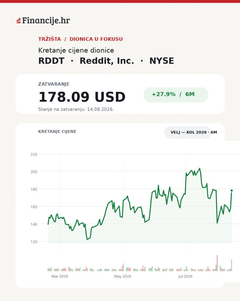Select the 178.09 USD closing price
The width and height of the screenshot is (240, 301).
tap(82, 97)
